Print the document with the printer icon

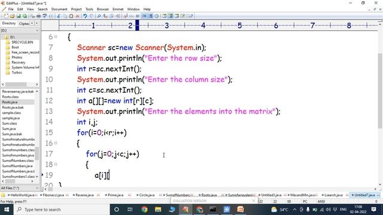coord(39,16)
